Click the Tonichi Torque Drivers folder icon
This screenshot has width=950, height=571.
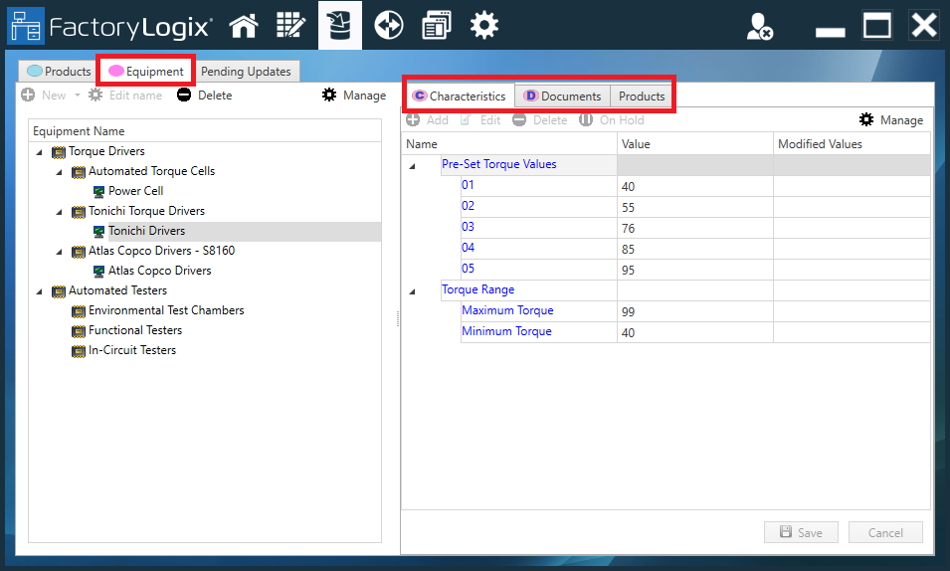pos(79,212)
